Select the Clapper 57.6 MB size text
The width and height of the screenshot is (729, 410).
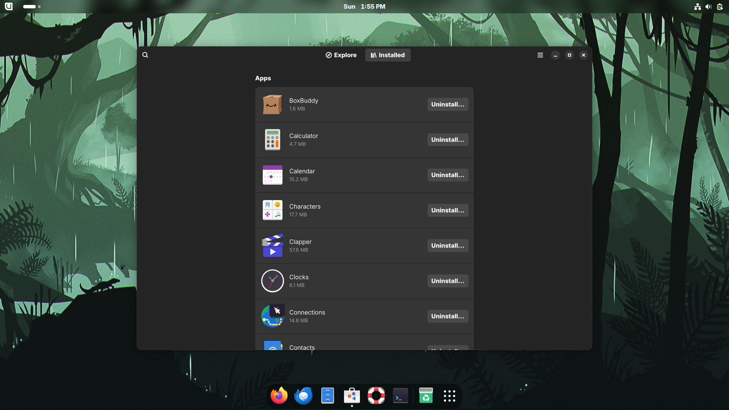(x=299, y=250)
